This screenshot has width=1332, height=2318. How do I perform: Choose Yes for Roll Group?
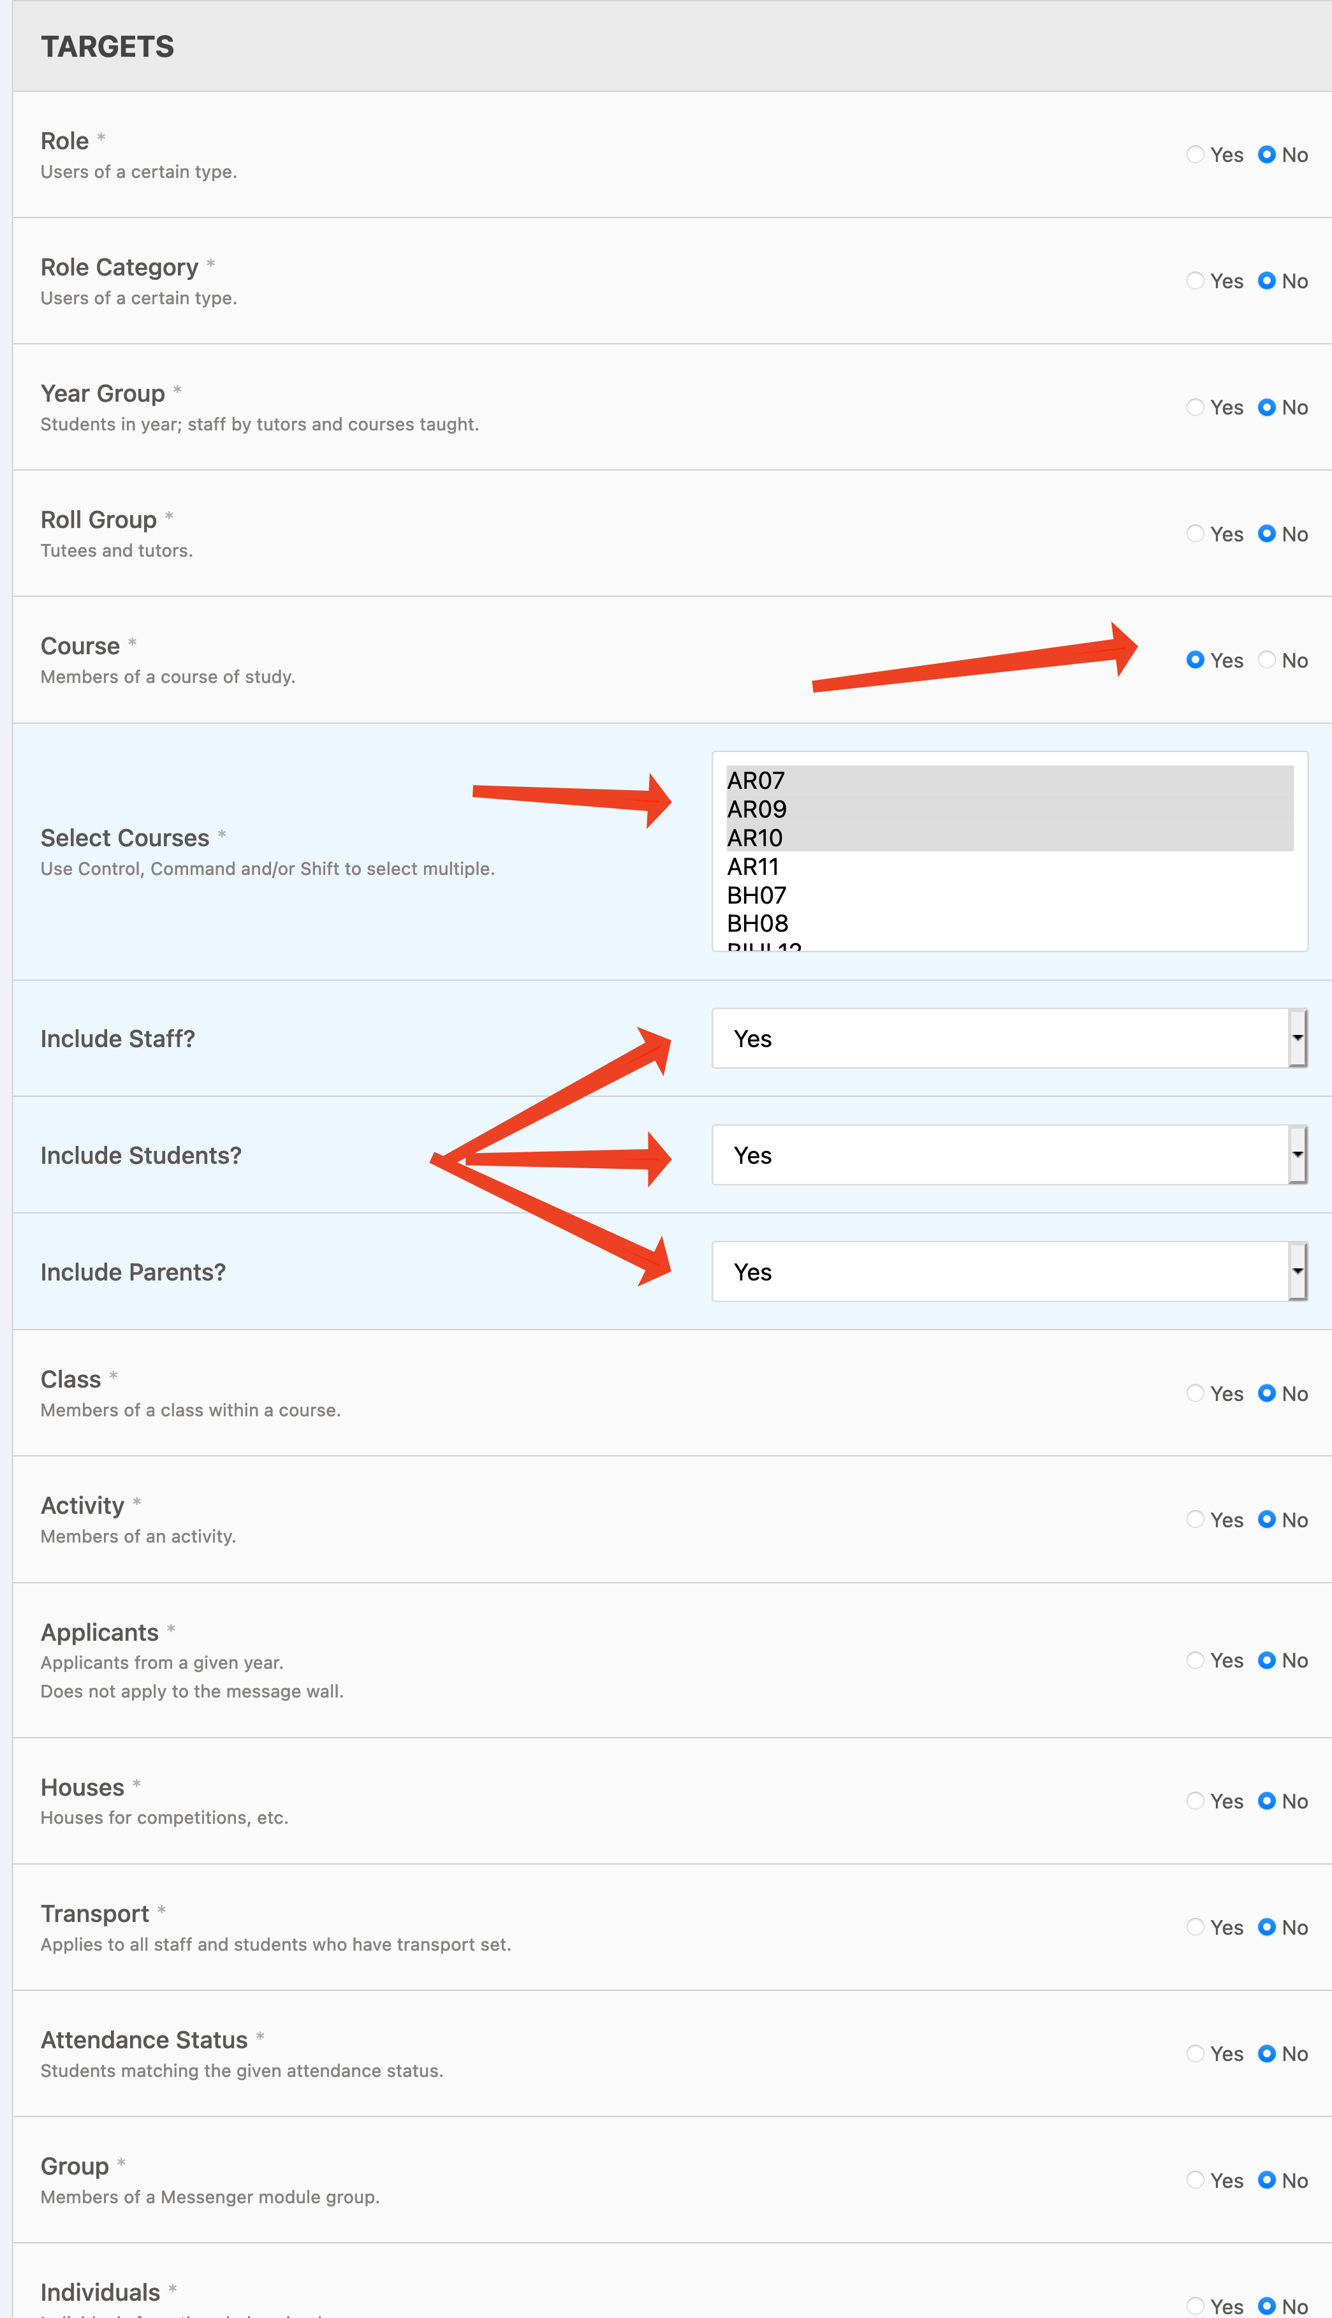[x=1195, y=533]
